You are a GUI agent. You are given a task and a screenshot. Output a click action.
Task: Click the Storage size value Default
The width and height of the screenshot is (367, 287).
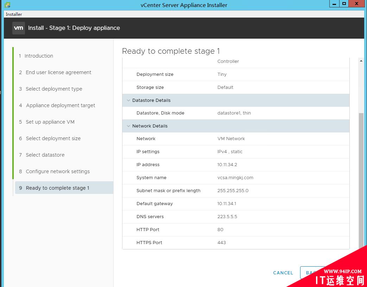[225, 87]
